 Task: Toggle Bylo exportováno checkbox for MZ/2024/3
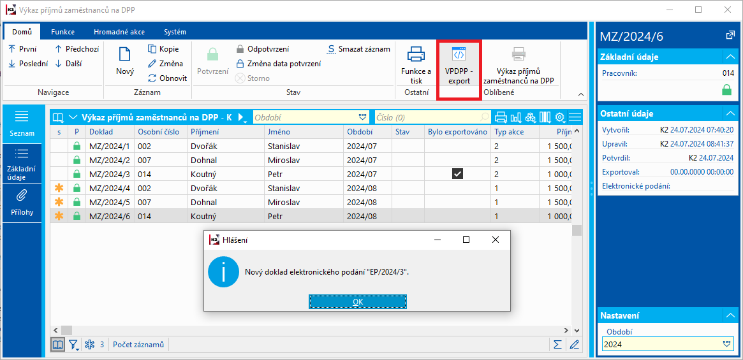(457, 174)
